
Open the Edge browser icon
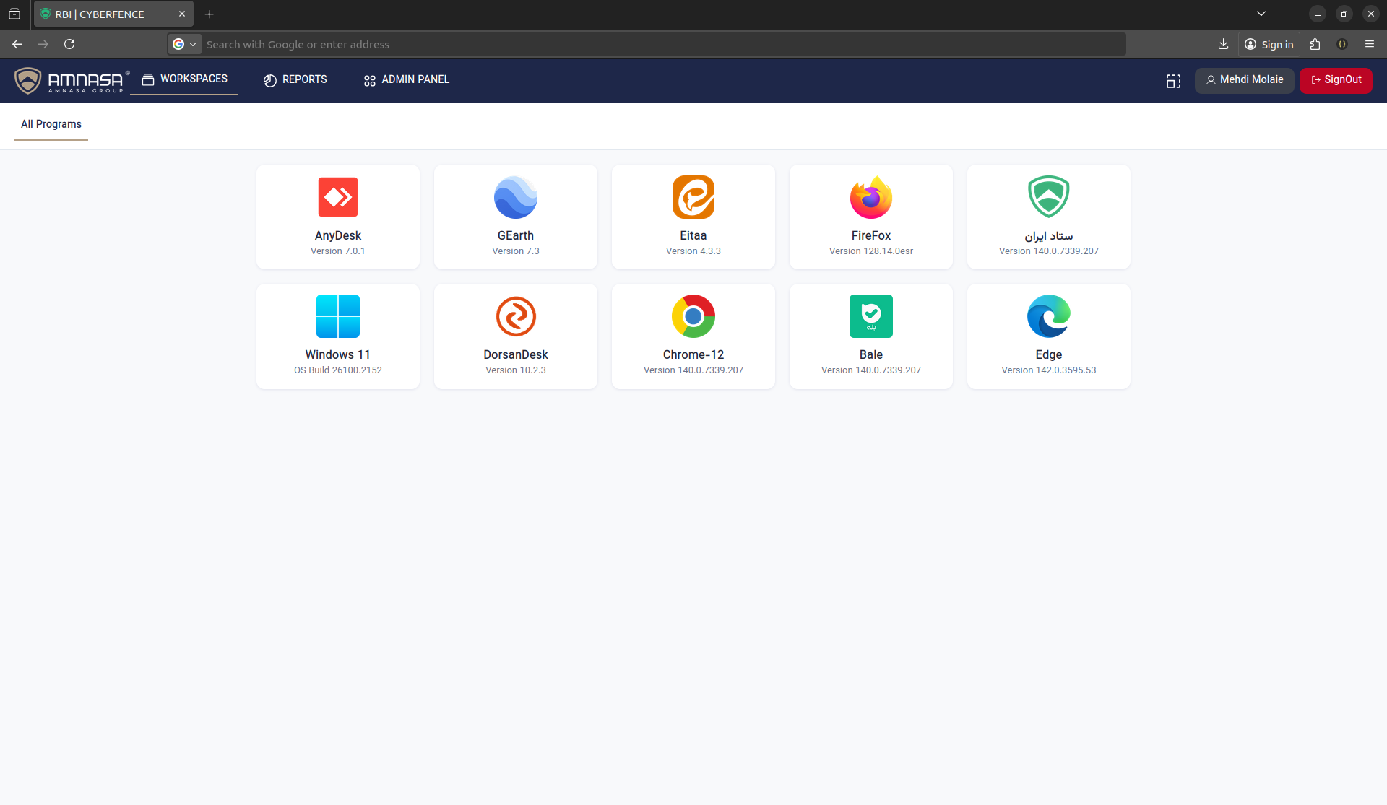1049,316
